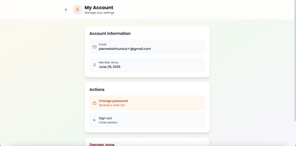
Task: Click the June 29, 2025 date text
Action: click(x=109, y=67)
